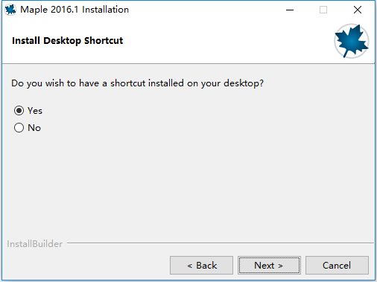Click the horizontal separator beside InstallBuilder

(221, 243)
